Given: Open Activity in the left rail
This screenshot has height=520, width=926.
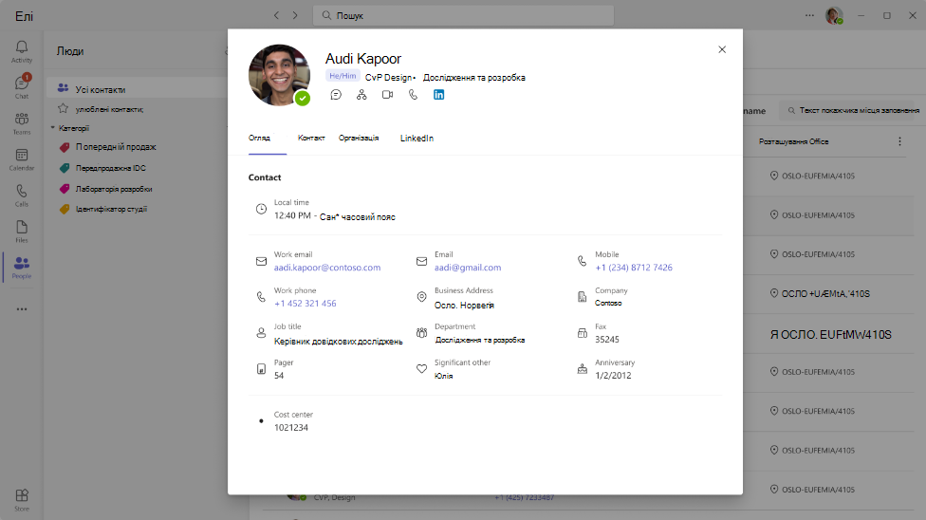Looking at the screenshot, I should click(x=22, y=51).
